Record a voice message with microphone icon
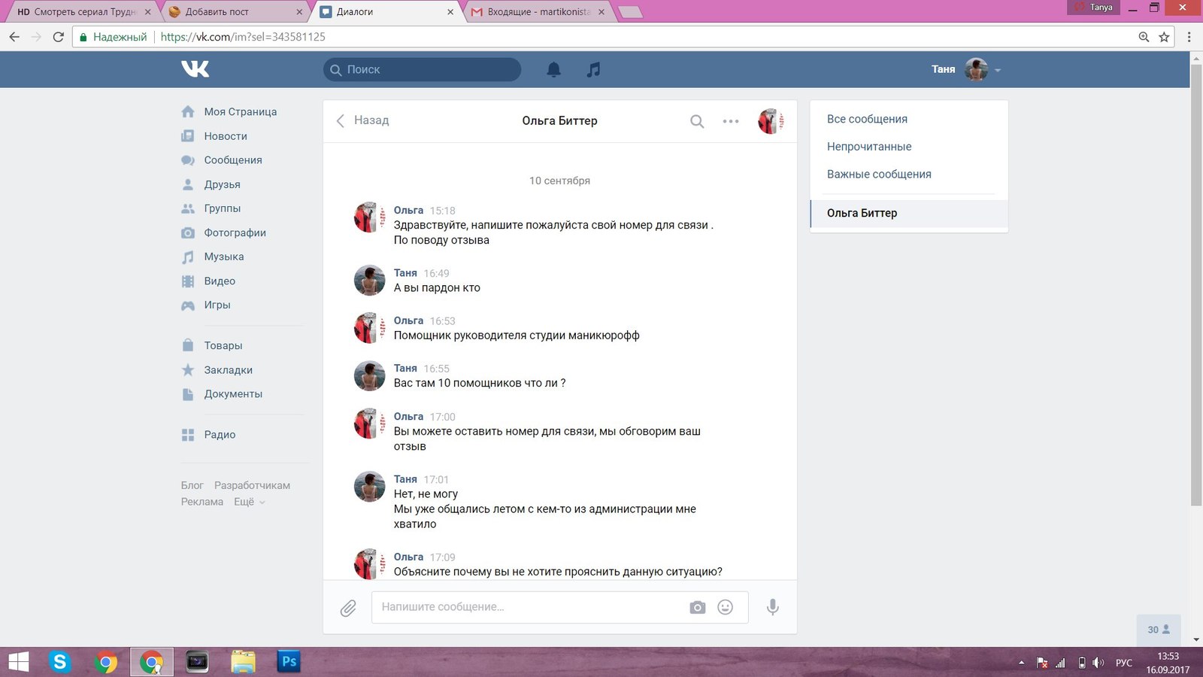 pyautogui.click(x=772, y=607)
